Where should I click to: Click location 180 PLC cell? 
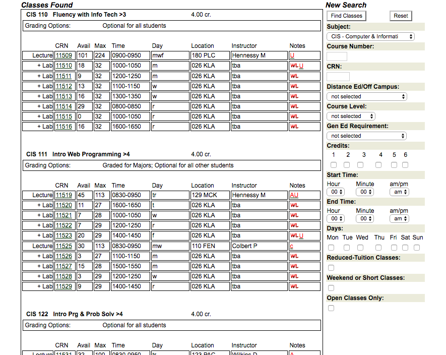click(x=210, y=55)
